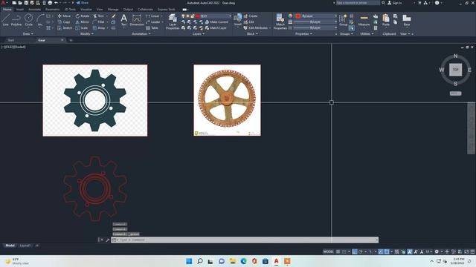Switch to the Insert ribbon tab

coord(20,10)
